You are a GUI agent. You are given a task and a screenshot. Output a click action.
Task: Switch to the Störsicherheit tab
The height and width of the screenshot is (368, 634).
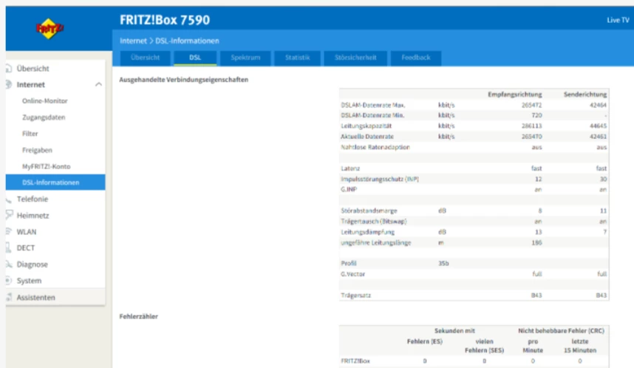click(x=355, y=58)
